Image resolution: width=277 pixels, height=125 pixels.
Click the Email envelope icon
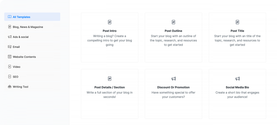pyautogui.click(x=10, y=47)
